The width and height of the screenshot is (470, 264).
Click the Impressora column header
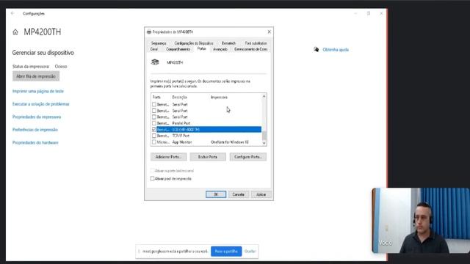coord(219,98)
